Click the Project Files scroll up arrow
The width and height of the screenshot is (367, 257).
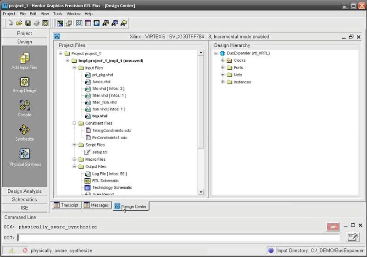(201, 53)
